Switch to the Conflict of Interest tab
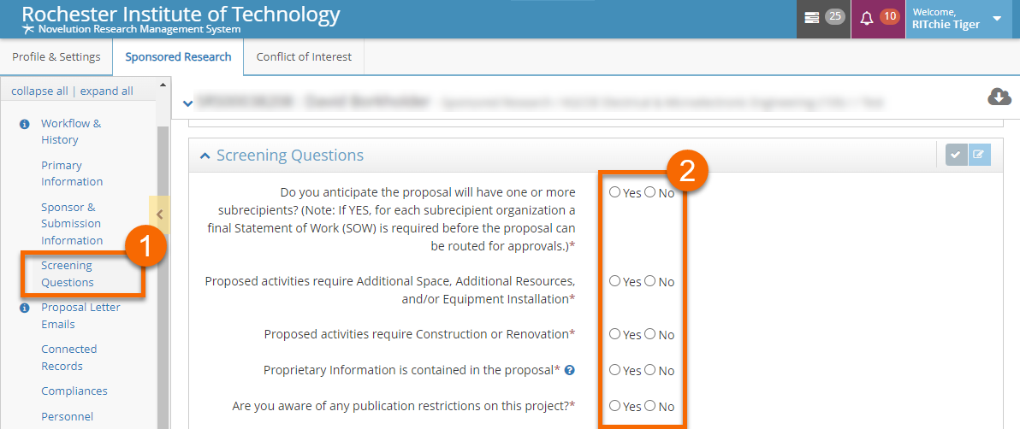 point(304,57)
